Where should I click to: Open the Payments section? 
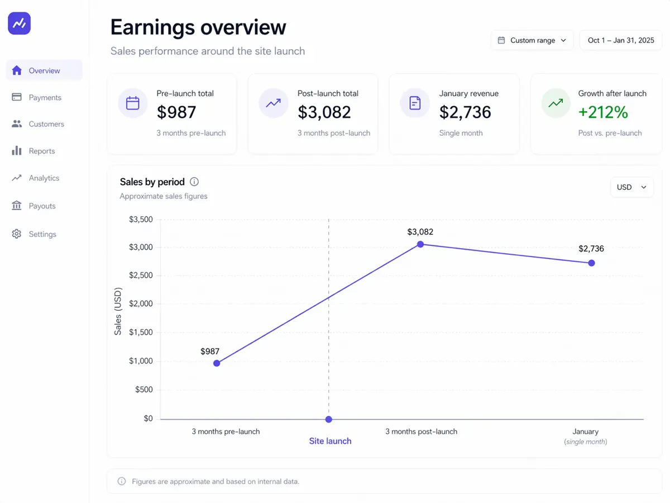(x=44, y=97)
